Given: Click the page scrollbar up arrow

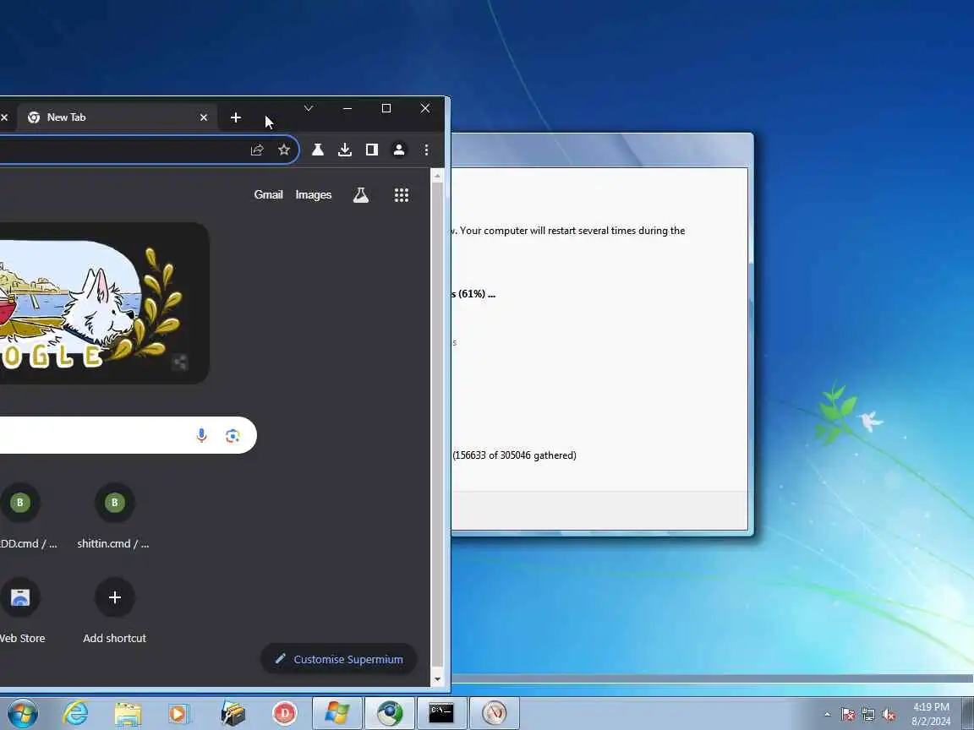Looking at the screenshot, I should [437, 176].
